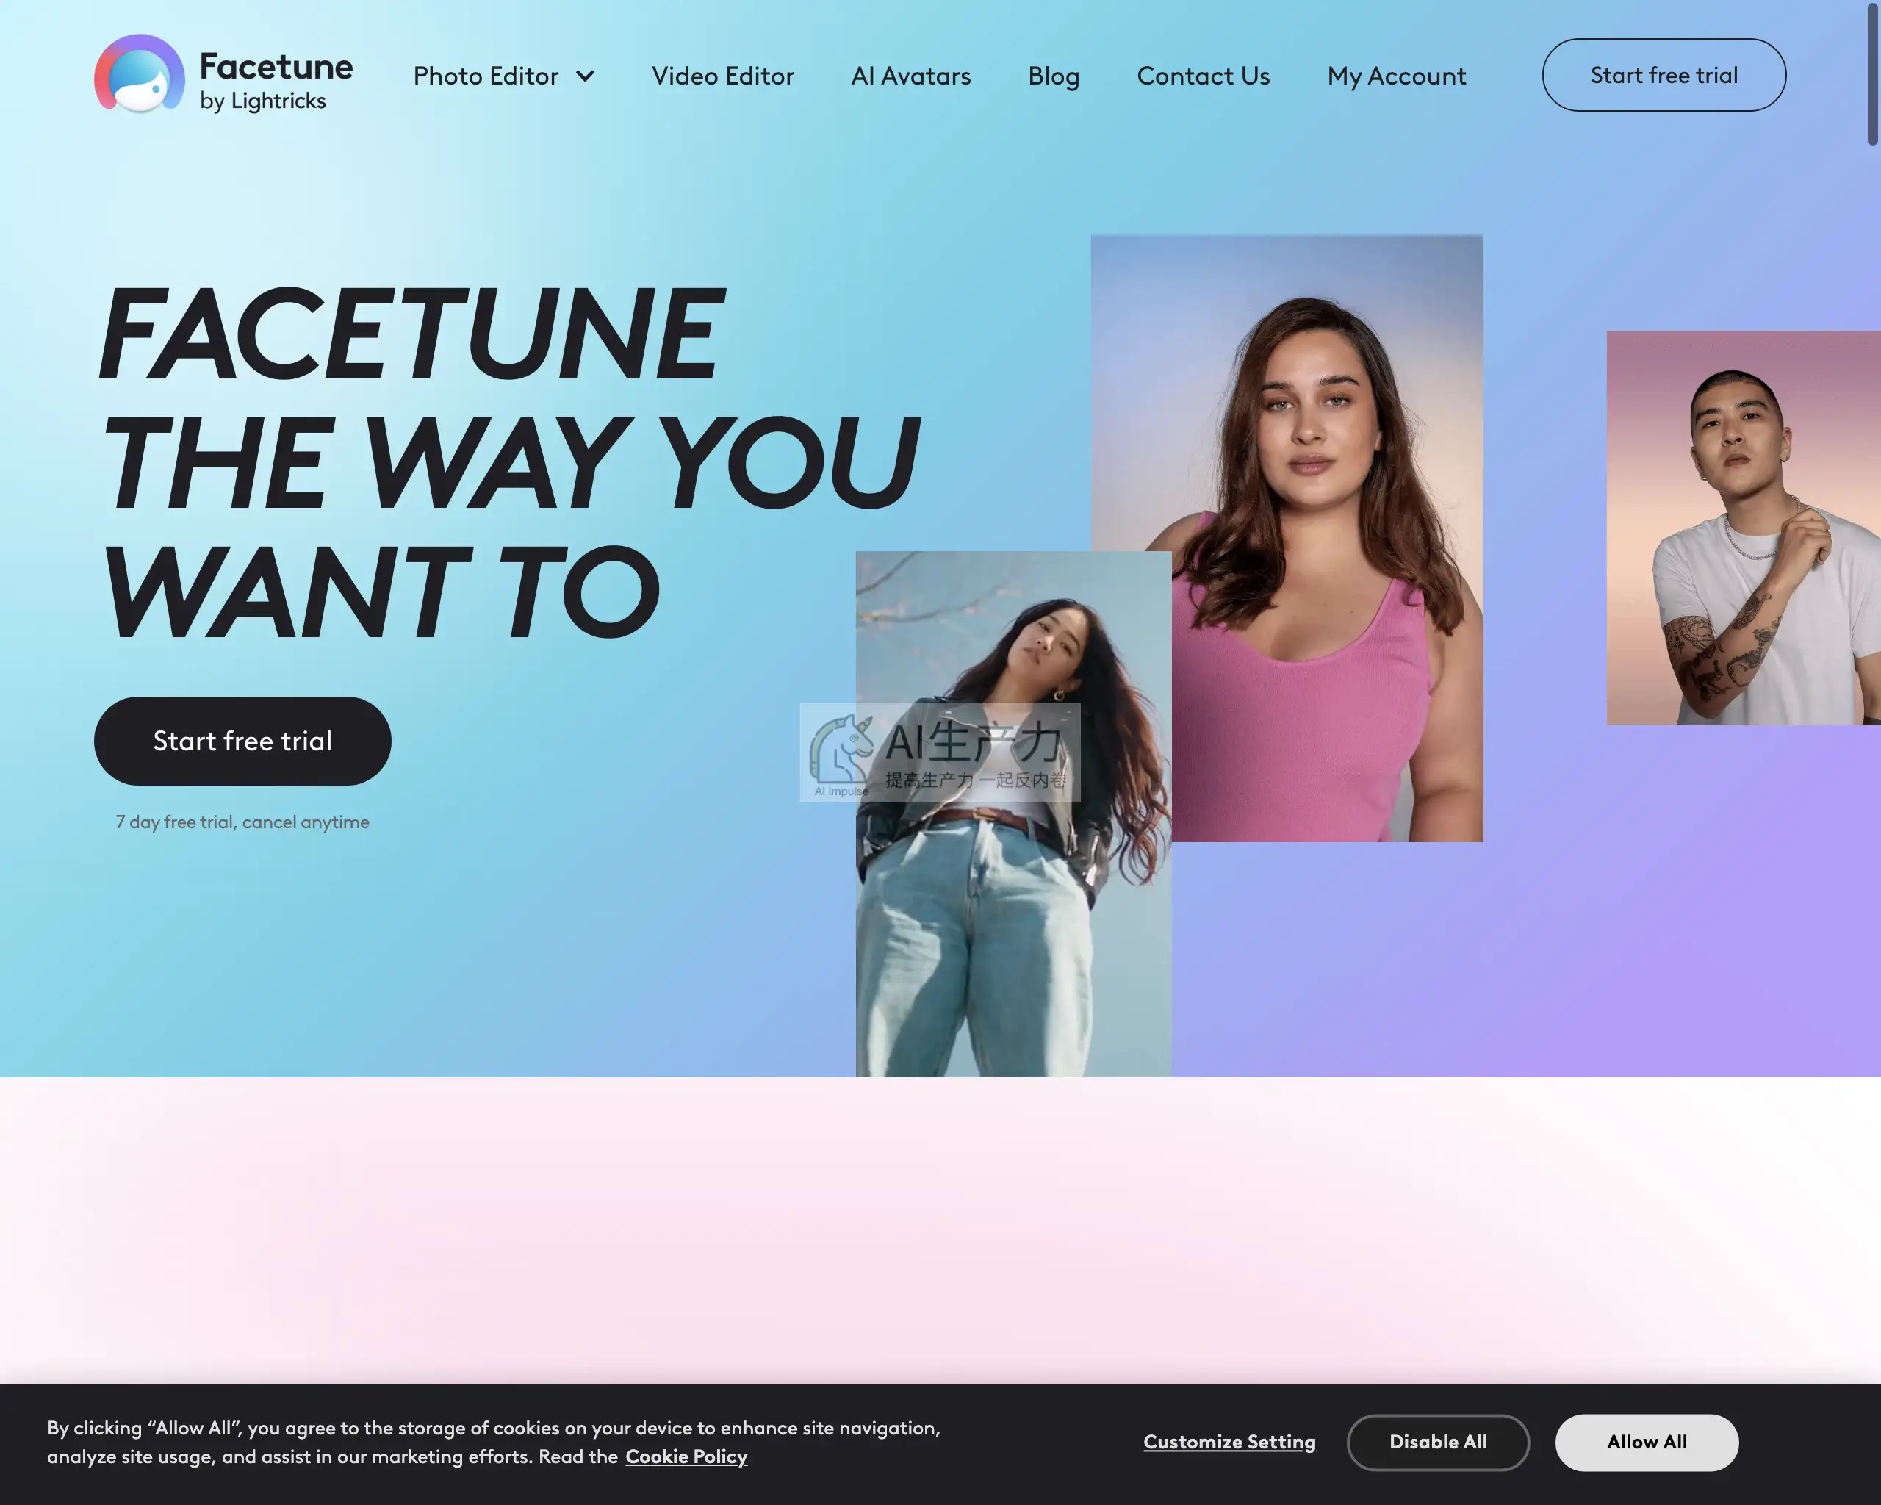
Task: Disable All cookies
Action: coord(1438,1443)
